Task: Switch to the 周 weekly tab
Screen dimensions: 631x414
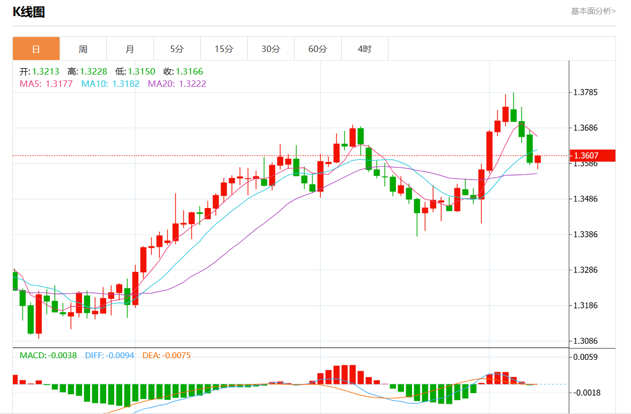Action: pos(83,49)
